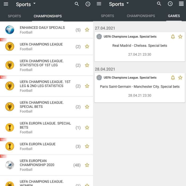Enable bell notification for Real Madrid - Chelsea
Screen dimensions: 186x186
coord(173,37)
